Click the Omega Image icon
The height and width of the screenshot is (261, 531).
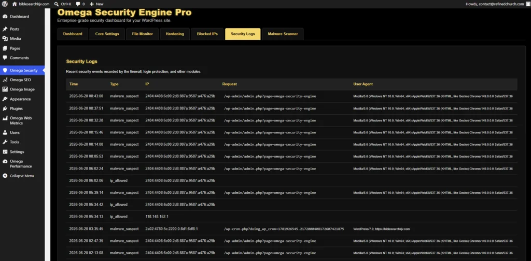click(x=5, y=89)
